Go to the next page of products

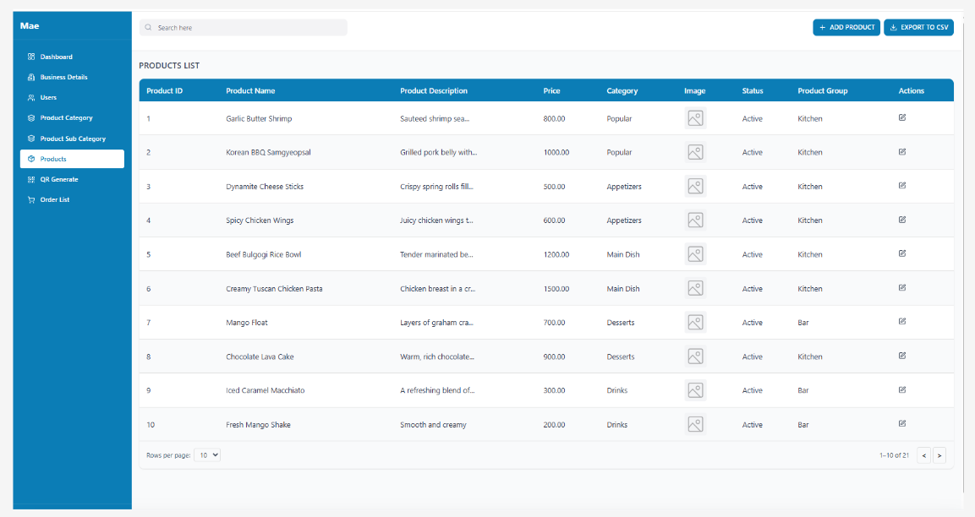pyautogui.click(x=939, y=455)
